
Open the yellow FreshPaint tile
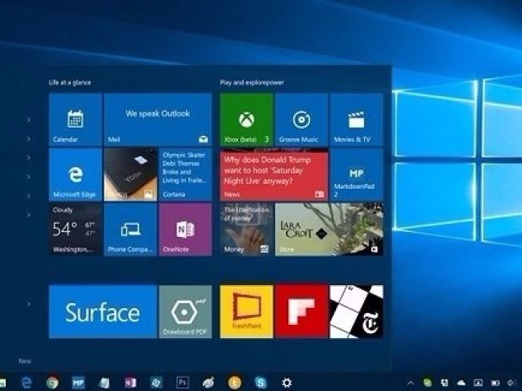[x=246, y=312]
